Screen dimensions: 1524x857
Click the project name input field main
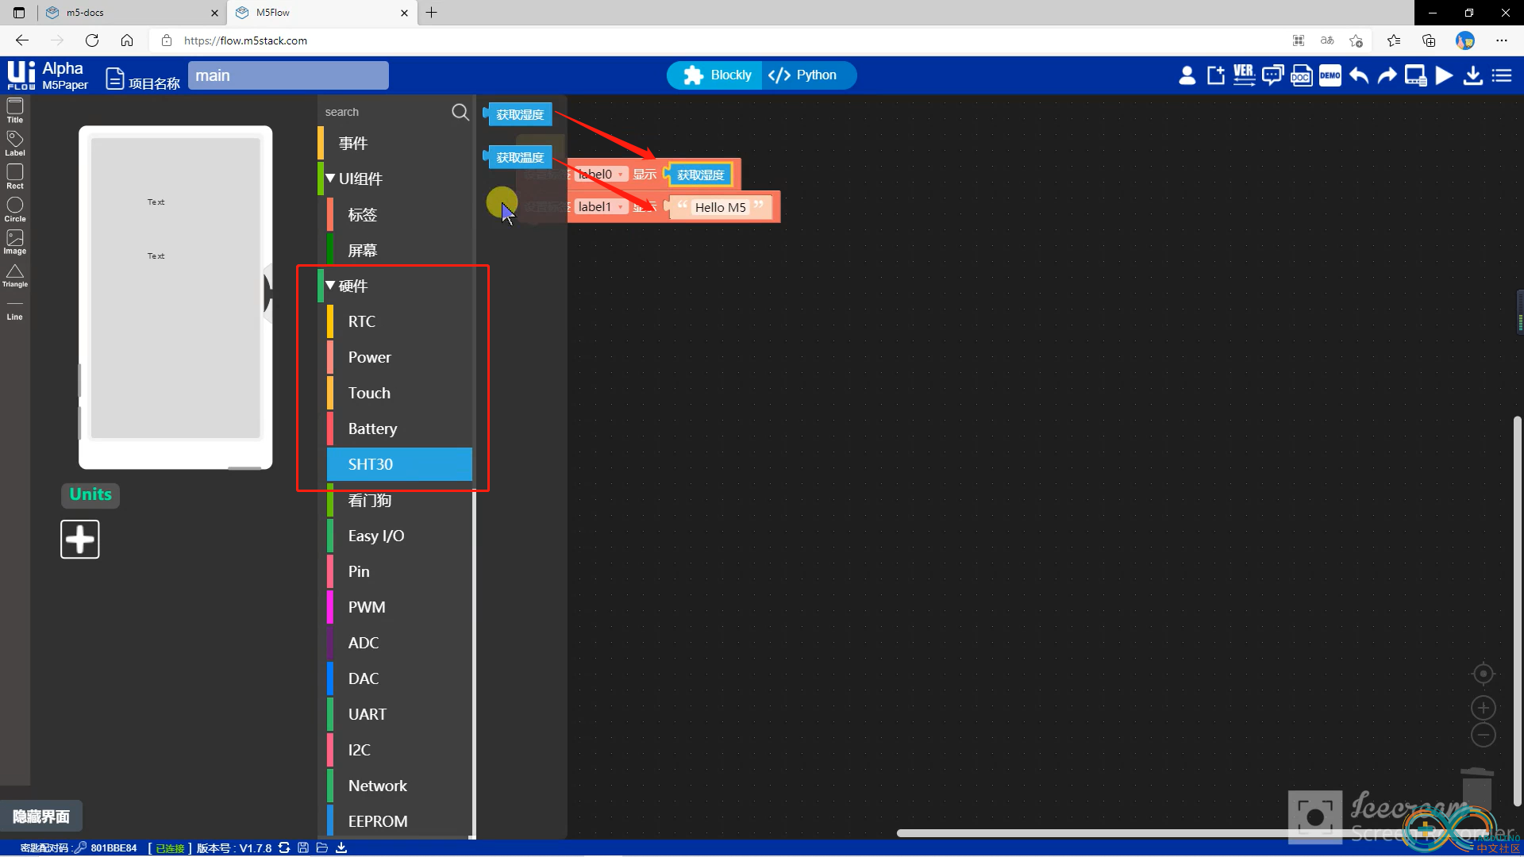(288, 75)
